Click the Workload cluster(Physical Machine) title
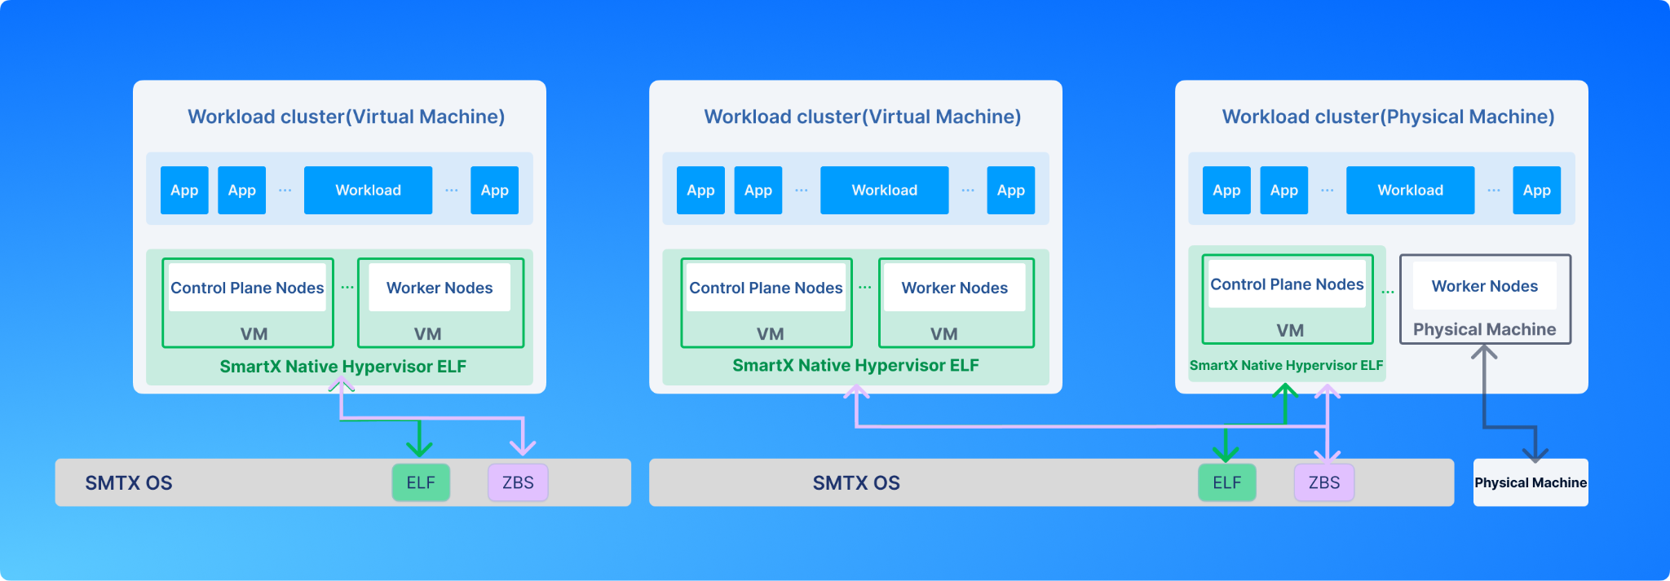This screenshot has width=1670, height=581. coord(1388,117)
